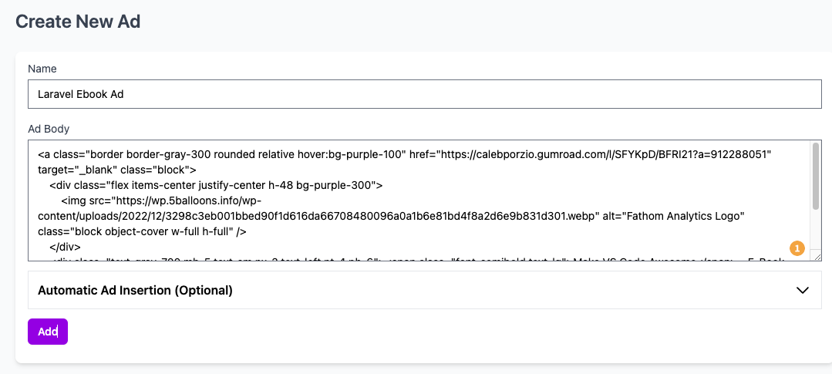Click the Ad Body field label
Screen dimensions: 832x374
coord(49,128)
